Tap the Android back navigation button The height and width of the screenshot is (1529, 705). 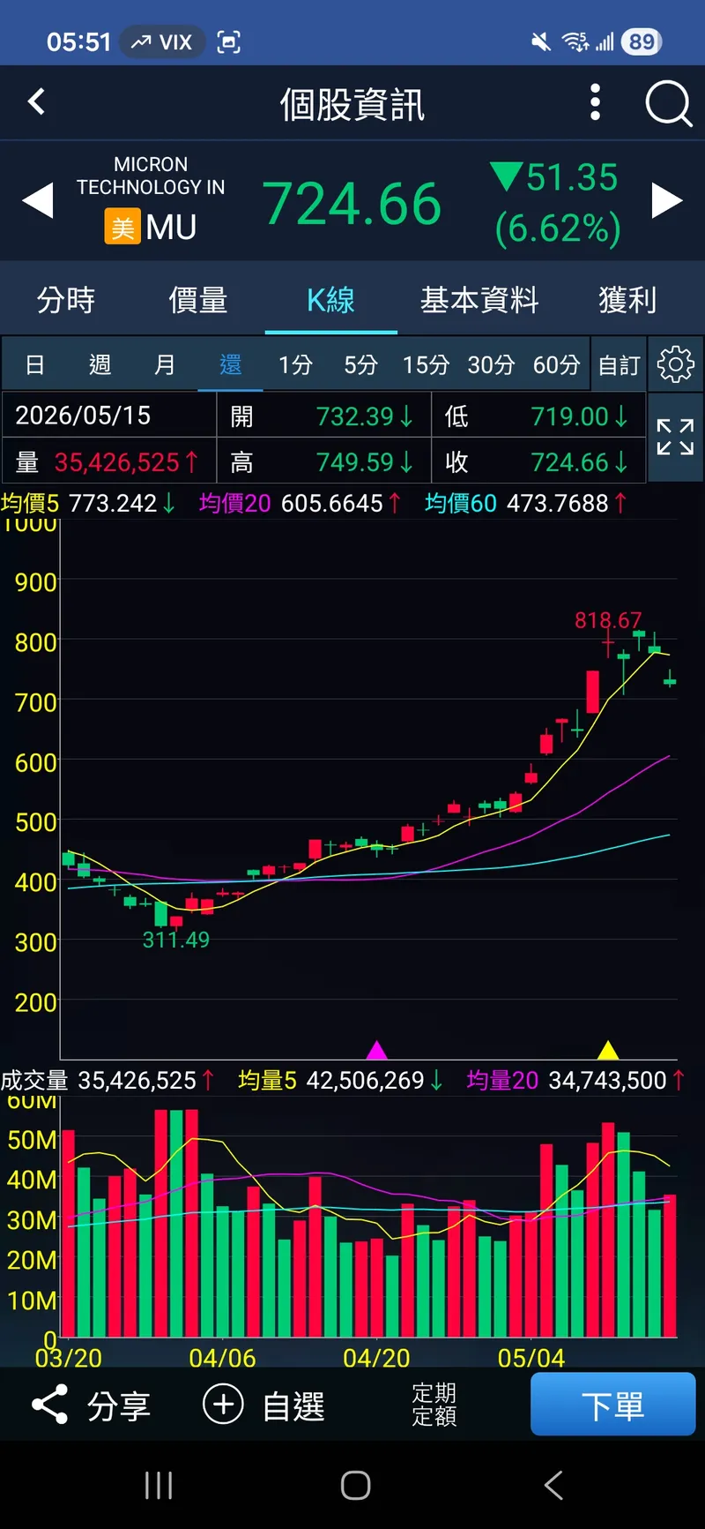click(553, 1485)
